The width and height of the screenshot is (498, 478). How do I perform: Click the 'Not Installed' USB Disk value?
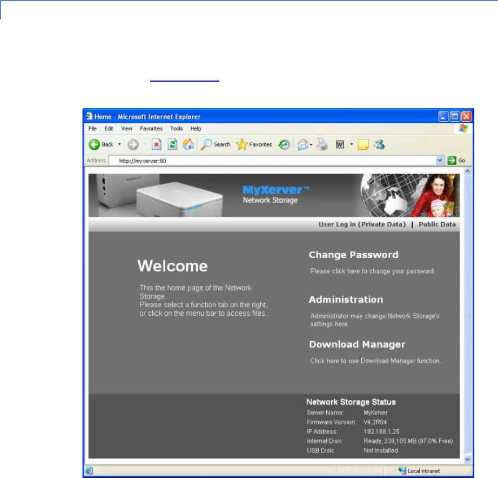380,450
